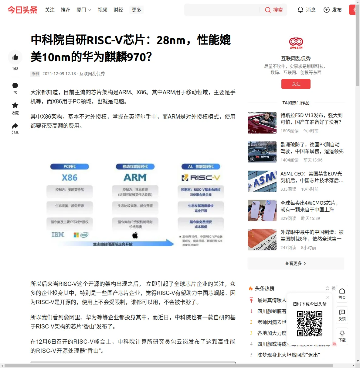
Task: Like the article with thumbs-up icon
Action: click(15, 57)
